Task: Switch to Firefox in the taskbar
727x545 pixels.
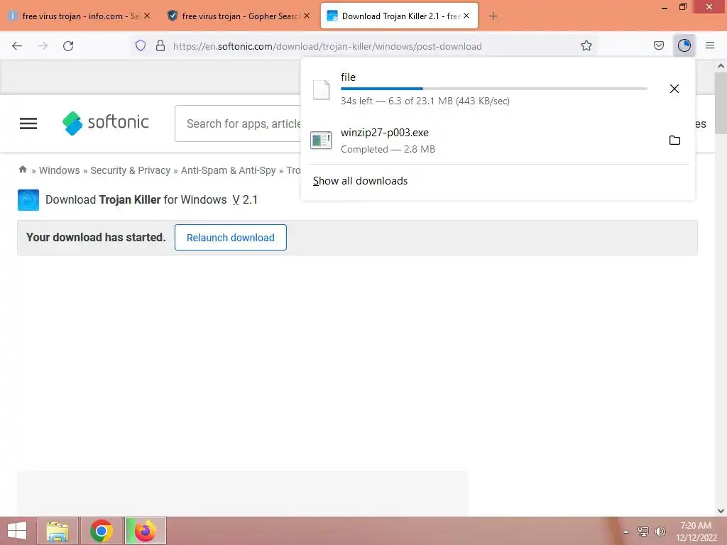Action: click(x=146, y=531)
